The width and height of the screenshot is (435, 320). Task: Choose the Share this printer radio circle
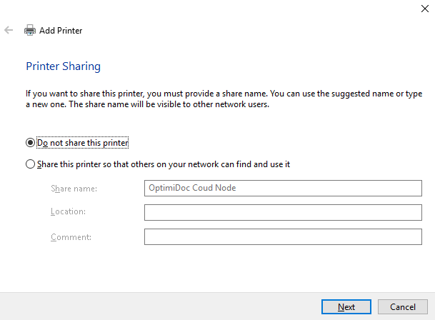click(x=30, y=164)
